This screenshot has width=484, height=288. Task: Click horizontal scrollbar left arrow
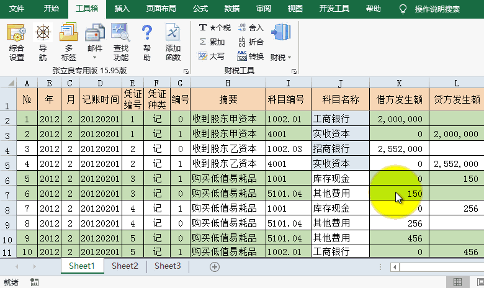click(x=395, y=266)
